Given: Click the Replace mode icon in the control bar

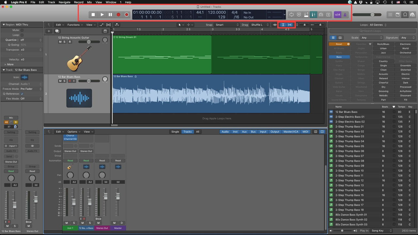Looking at the screenshot, I should [299, 15].
